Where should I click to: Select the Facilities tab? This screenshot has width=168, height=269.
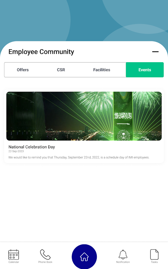[x=102, y=70]
